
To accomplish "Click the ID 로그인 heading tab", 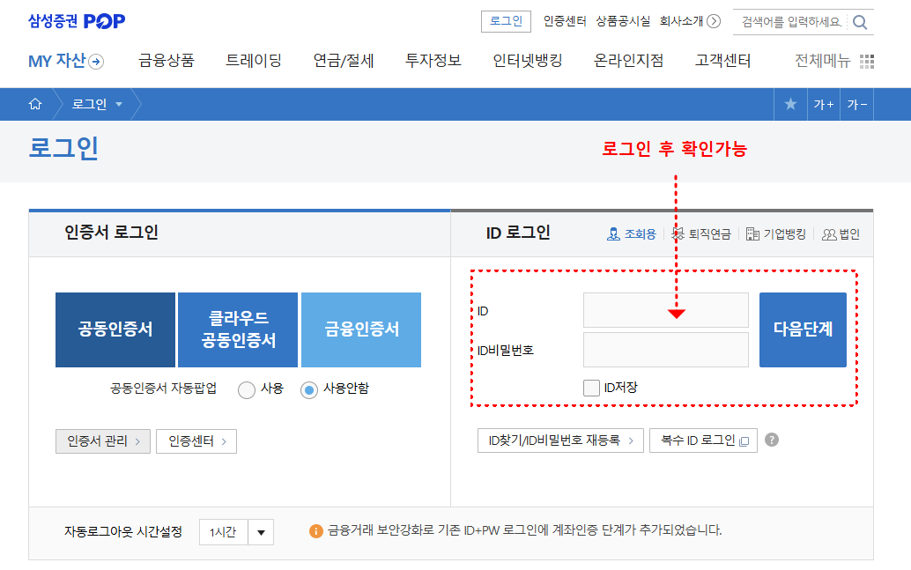I will tap(518, 233).
